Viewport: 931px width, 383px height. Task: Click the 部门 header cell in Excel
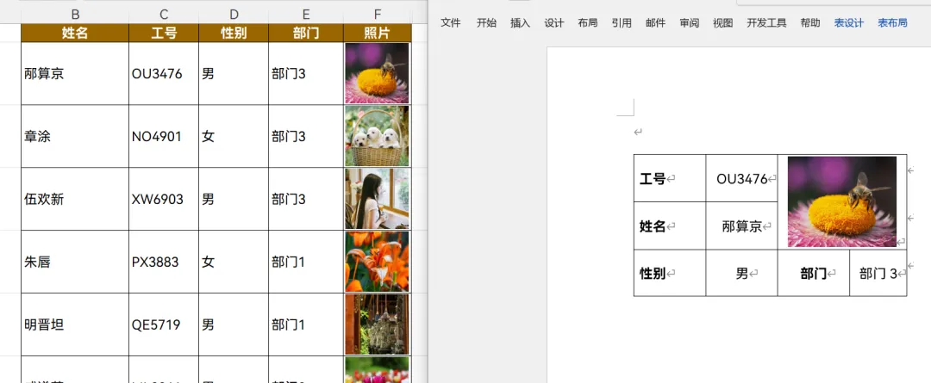tap(306, 33)
